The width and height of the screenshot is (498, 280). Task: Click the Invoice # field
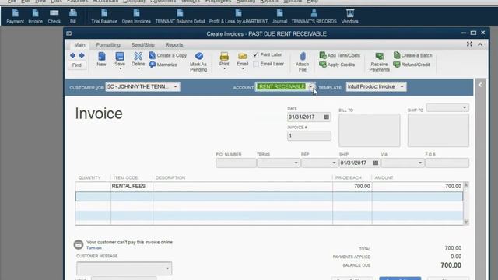[309, 136]
